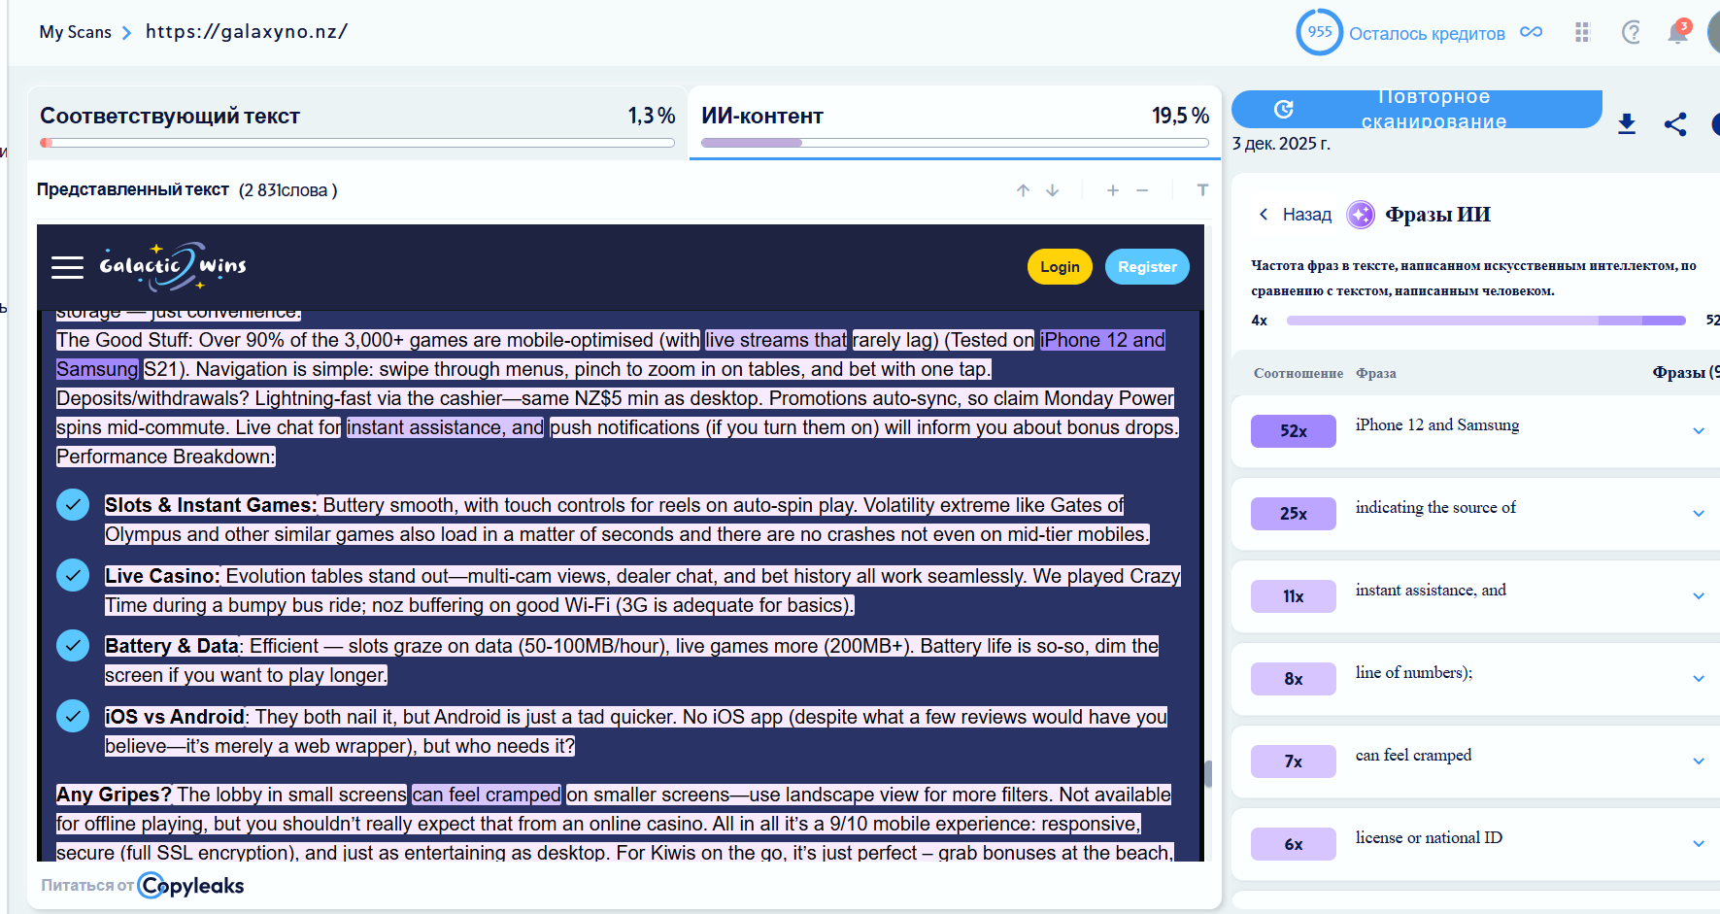The height and width of the screenshot is (914, 1720).
Task: Click checkmark beside Live Casino
Action: coord(73,575)
